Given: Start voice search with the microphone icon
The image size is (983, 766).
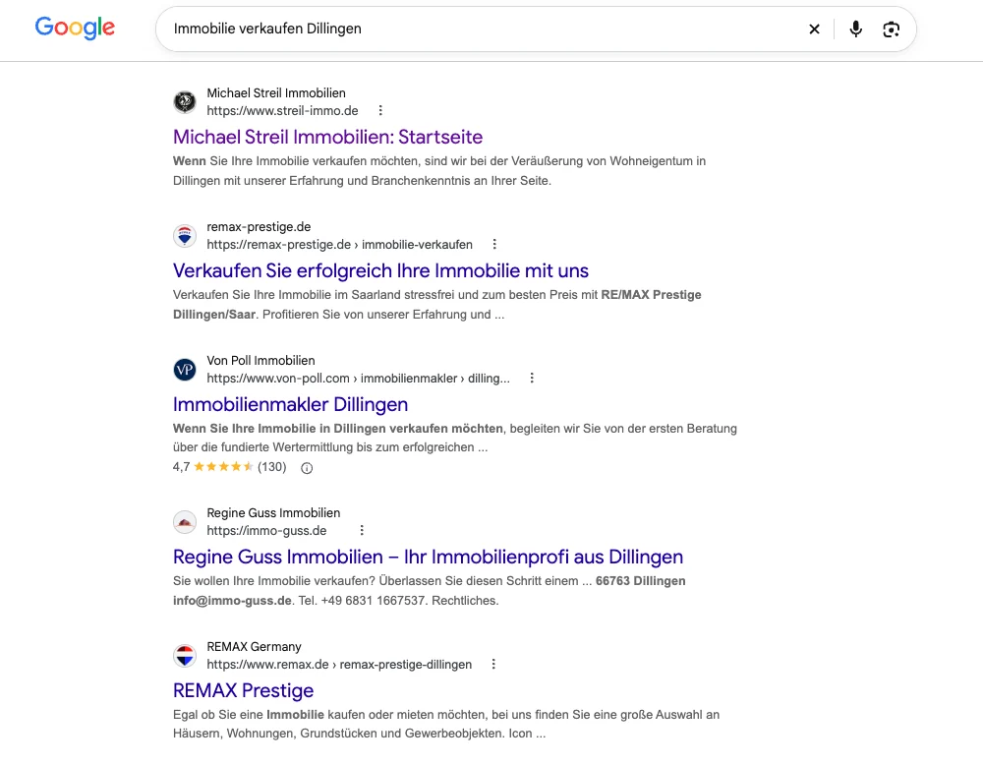Looking at the screenshot, I should (x=856, y=29).
